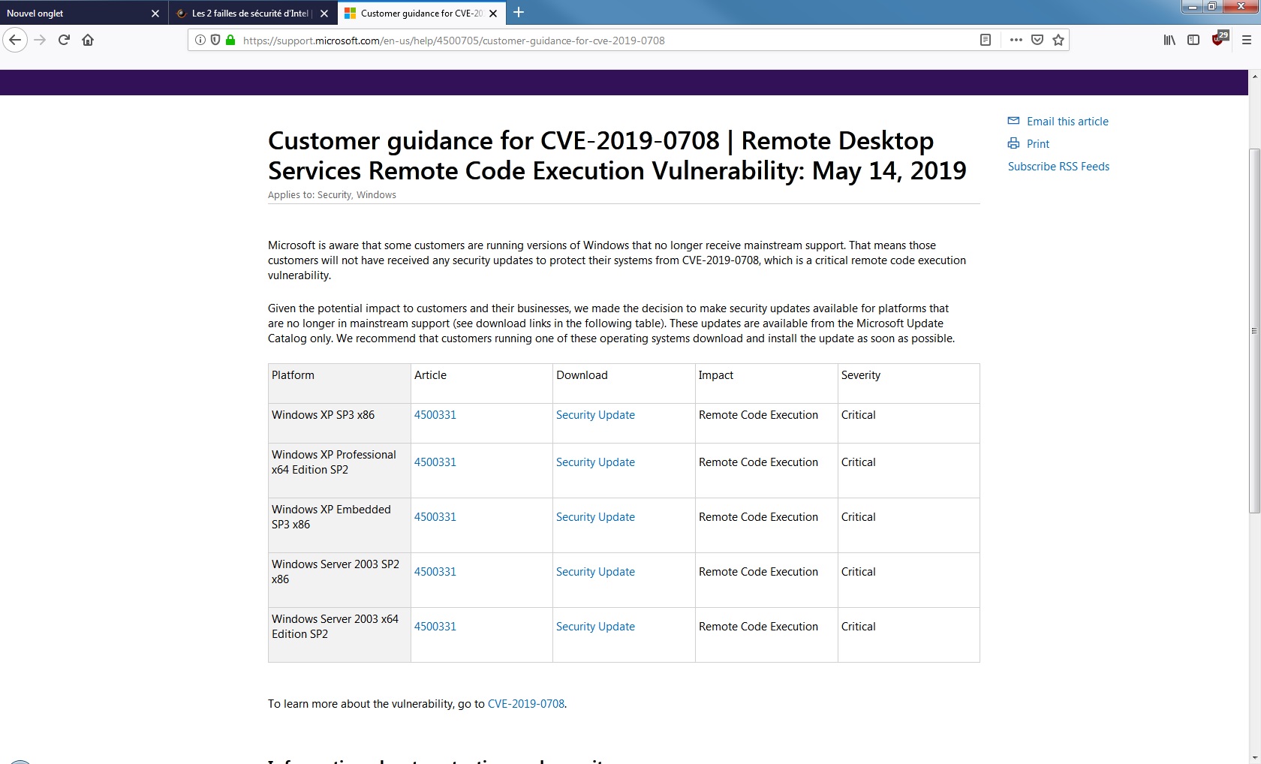Bookmark this page with the star

[1058, 41]
